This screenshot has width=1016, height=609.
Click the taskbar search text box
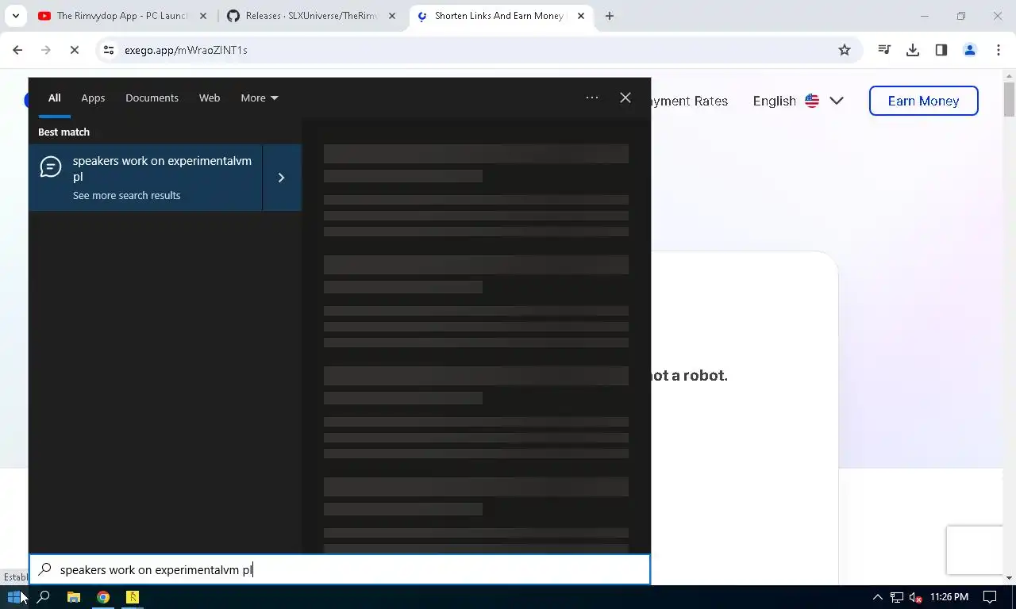pos(340,569)
